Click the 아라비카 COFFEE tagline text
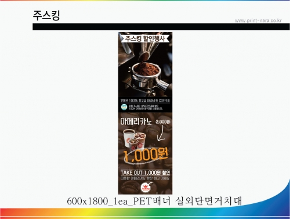The image size is (290, 219). 145,100
